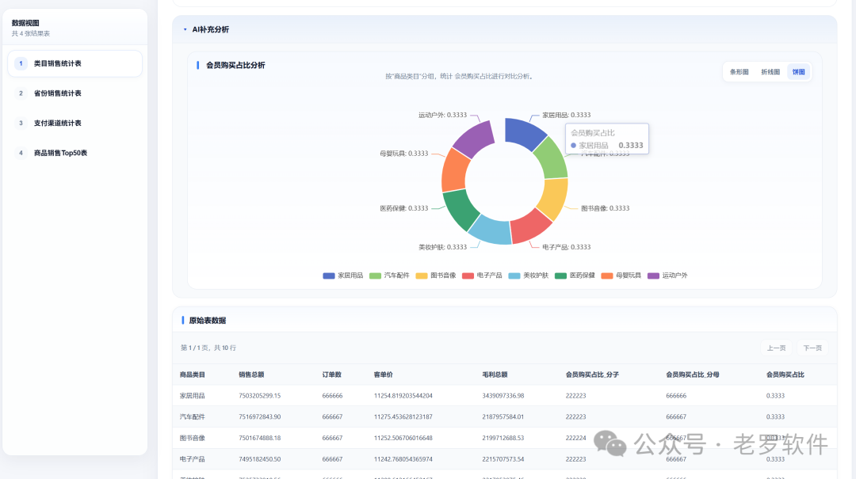Click the yellow 图书音像 pie slice
Image resolution: width=856 pixels, height=479 pixels.
[554, 198]
